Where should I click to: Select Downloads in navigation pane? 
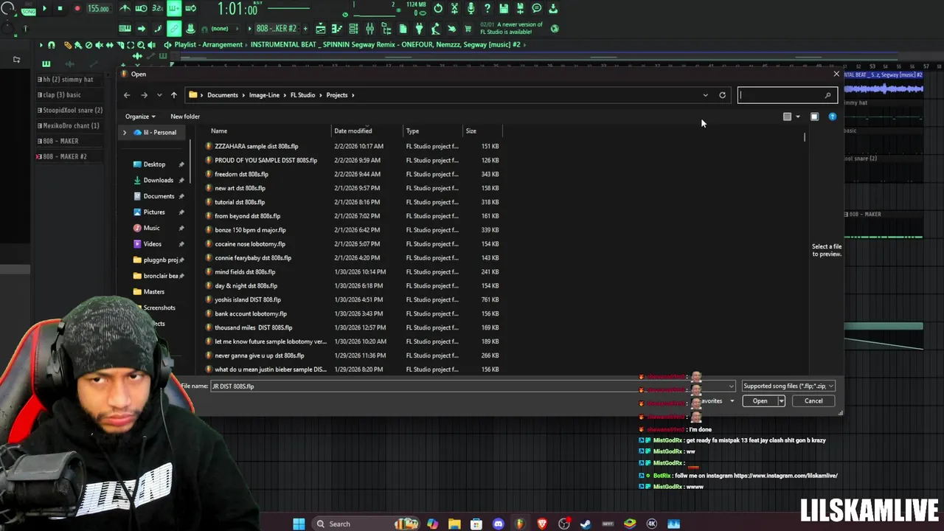(x=158, y=180)
